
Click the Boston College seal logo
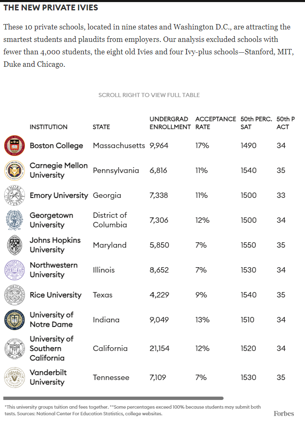15,146
